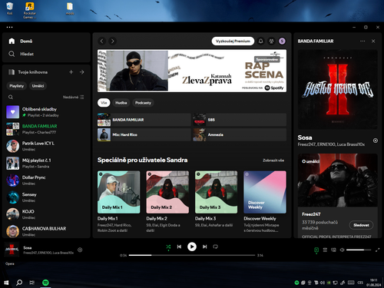Create a new playlist with plus icon
This screenshot has height=288, width=384.
(71, 72)
